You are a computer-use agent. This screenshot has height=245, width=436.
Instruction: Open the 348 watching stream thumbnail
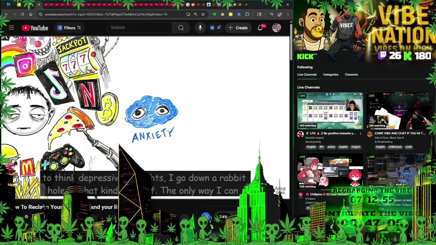point(399,111)
